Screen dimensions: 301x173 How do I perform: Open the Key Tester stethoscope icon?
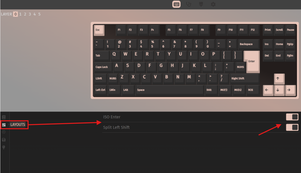click(189, 4)
